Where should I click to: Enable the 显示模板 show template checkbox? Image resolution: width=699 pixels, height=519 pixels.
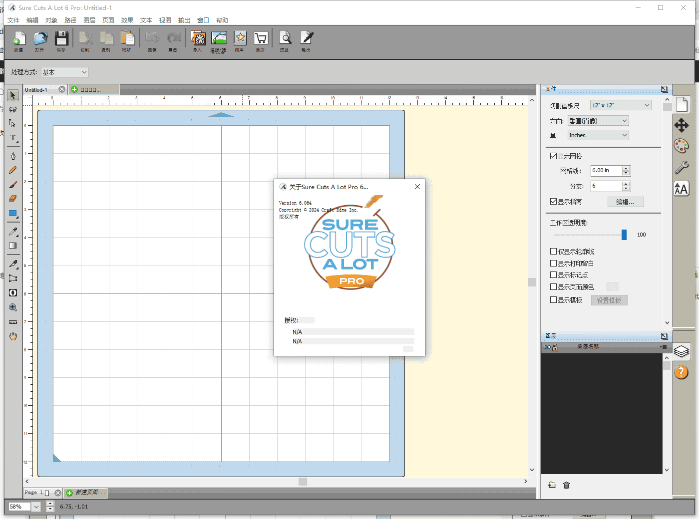pyautogui.click(x=553, y=300)
